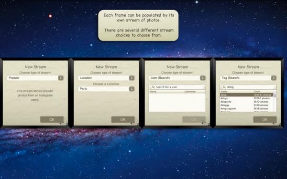The image size is (287, 179).
Task: Open the Popular stream type dropdown
Action: (35, 78)
